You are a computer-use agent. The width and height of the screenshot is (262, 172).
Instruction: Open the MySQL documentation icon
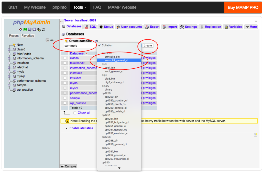[34, 30]
